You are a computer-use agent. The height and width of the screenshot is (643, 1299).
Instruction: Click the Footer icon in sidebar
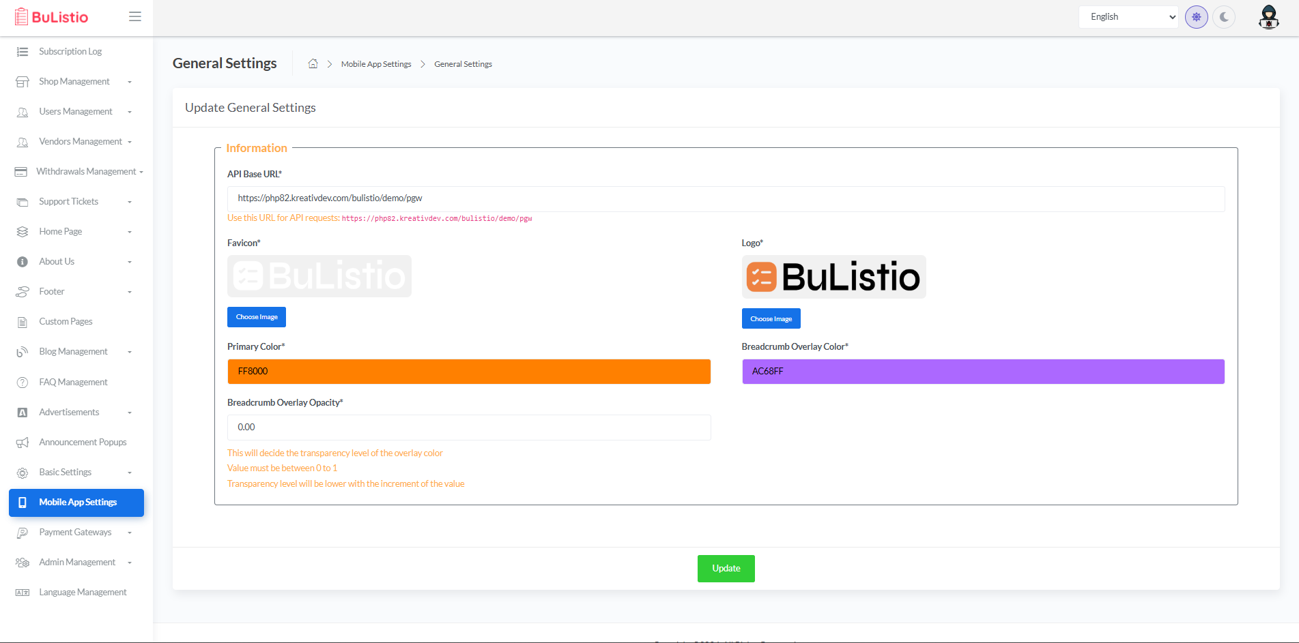pyautogui.click(x=23, y=292)
